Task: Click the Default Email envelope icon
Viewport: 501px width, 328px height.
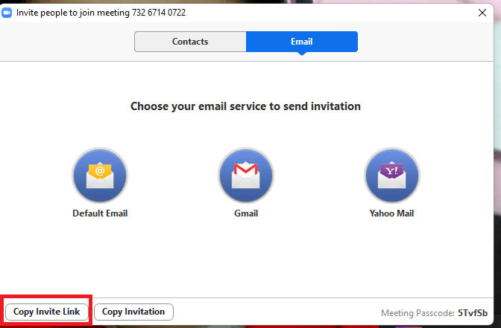Action: pyautogui.click(x=100, y=176)
